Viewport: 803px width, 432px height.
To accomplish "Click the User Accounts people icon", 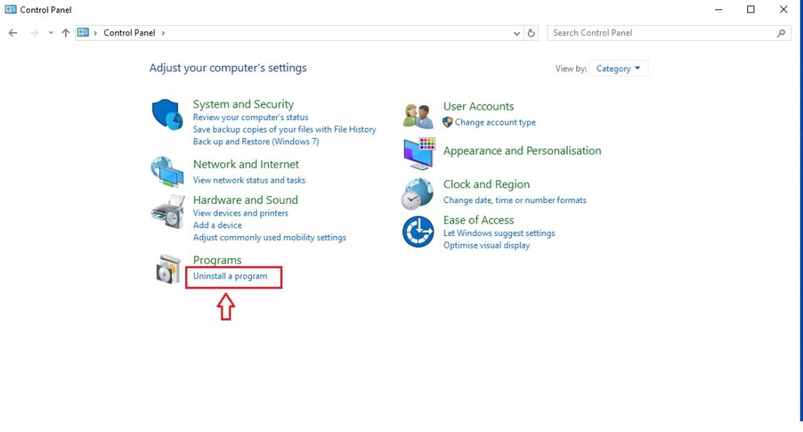I will coord(419,116).
